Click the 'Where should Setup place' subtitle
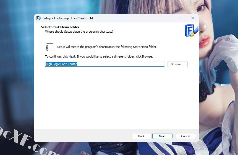Image resolution: width=238 pixels, height=155 pixels. click(79, 32)
